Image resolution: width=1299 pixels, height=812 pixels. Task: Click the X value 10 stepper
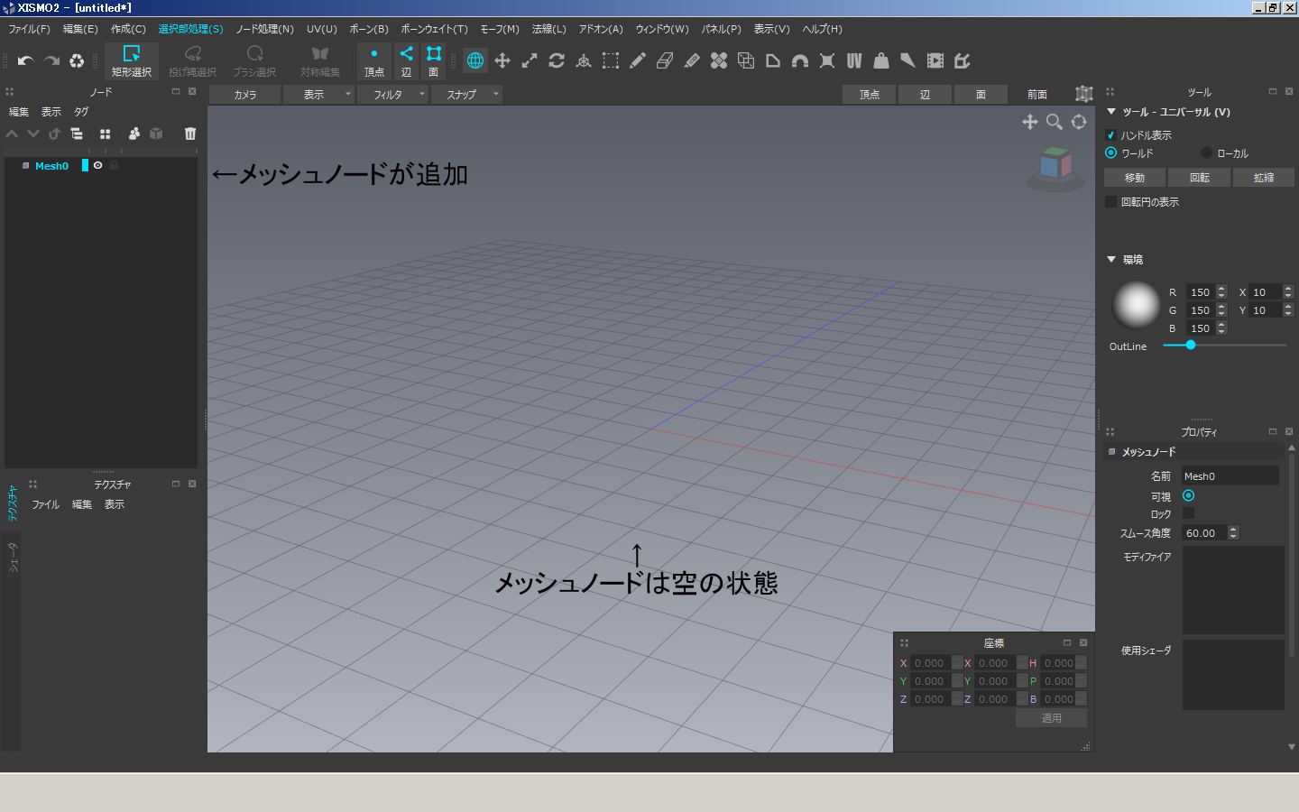[1288, 291]
